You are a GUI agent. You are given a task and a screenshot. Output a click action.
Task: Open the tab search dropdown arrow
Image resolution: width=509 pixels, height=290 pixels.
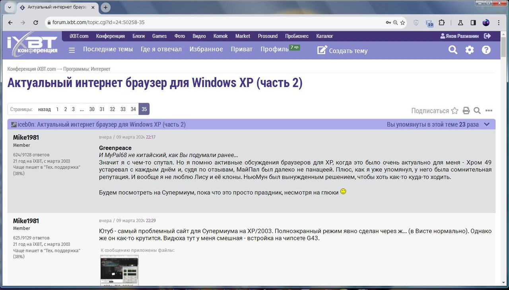tap(9, 7)
